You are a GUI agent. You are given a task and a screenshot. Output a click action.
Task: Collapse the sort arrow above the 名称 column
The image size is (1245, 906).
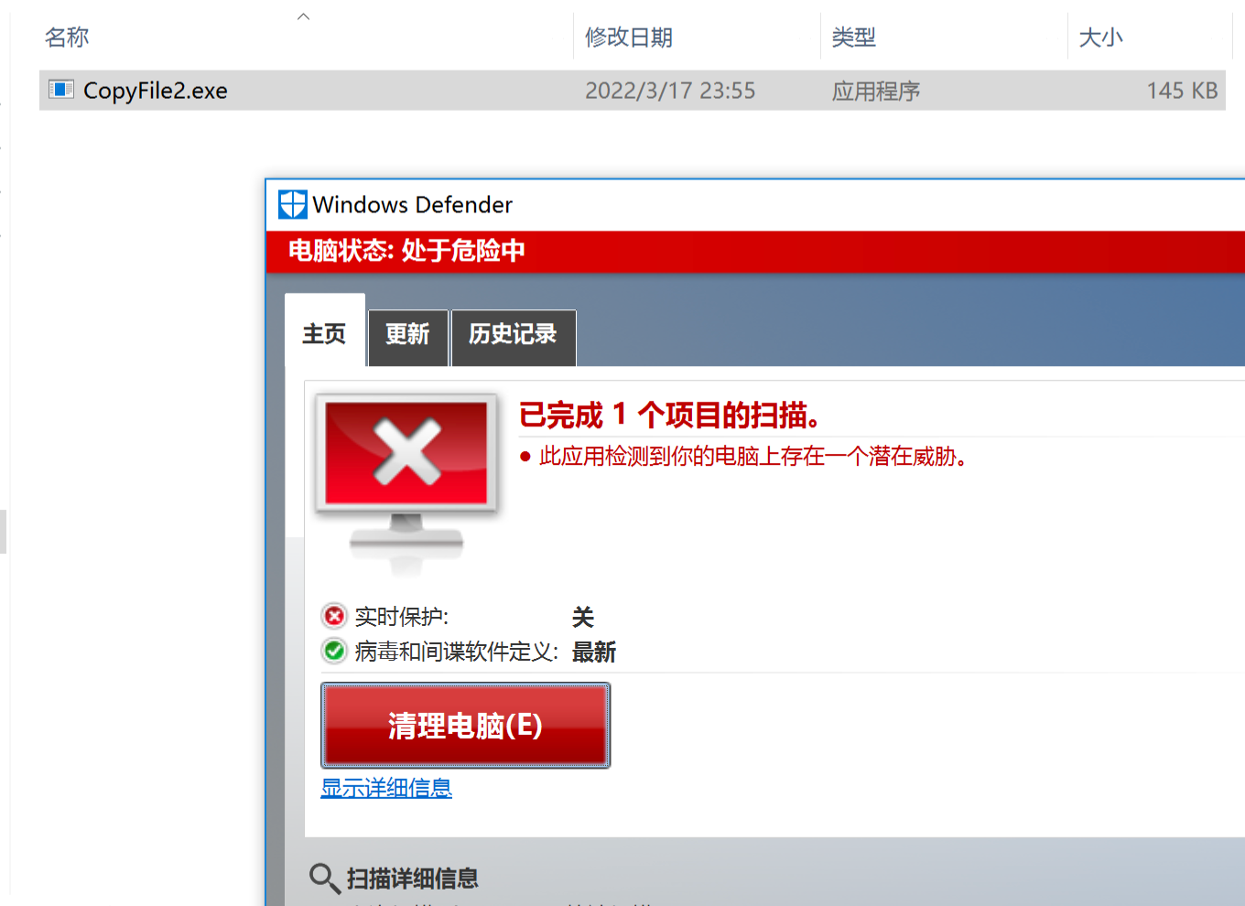click(304, 16)
